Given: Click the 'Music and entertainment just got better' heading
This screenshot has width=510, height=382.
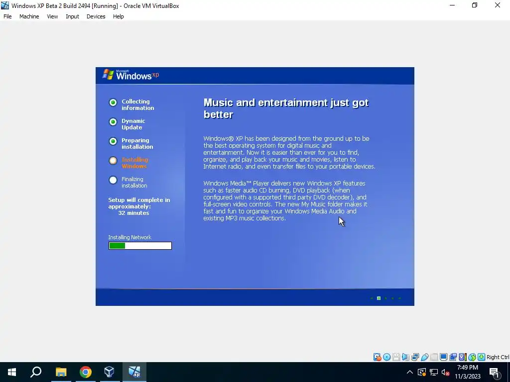Looking at the screenshot, I should [286, 108].
